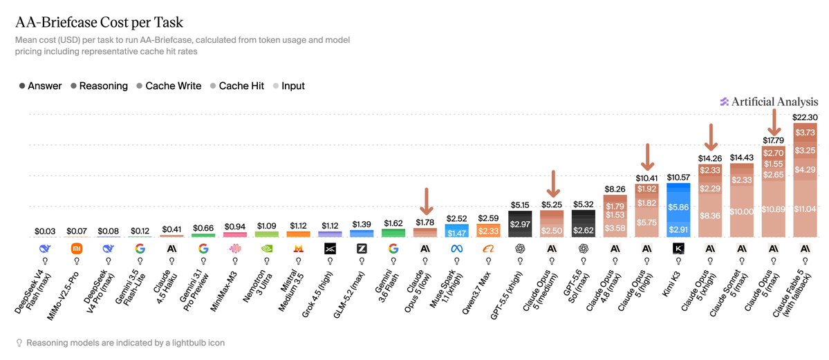Click the GPT-5.5 OpenAI logo icon
Image resolution: width=829 pixels, height=360 pixels.
click(520, 249)
